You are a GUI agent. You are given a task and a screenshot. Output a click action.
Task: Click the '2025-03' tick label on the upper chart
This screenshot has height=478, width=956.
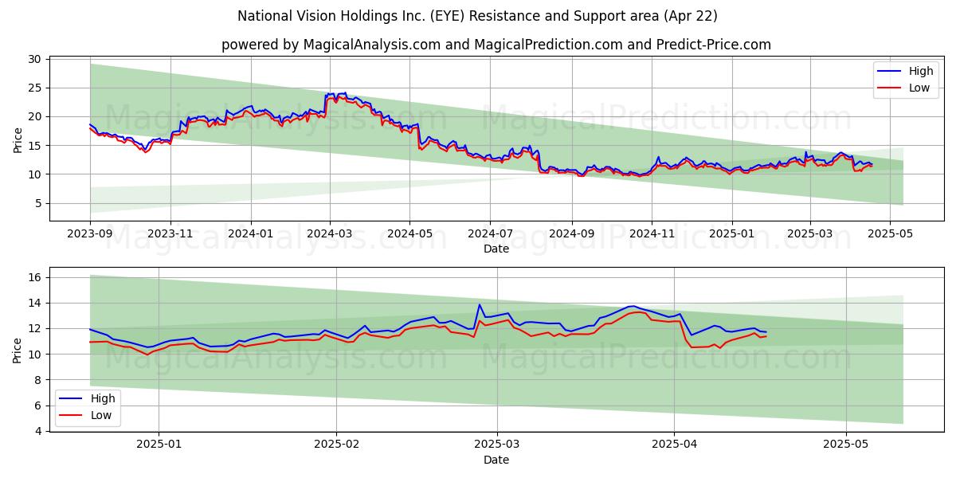click(810, 234)
